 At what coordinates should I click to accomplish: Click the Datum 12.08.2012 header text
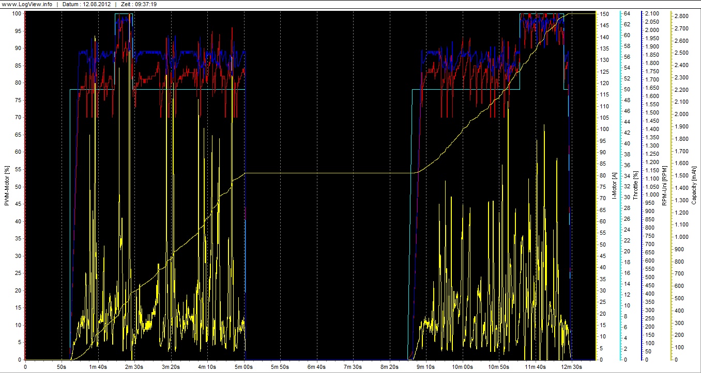tap(85, 4)
